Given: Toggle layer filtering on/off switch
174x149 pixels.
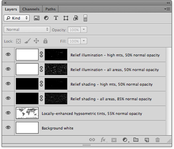Looking at the screenshot, I should click(x=85, y=18).
